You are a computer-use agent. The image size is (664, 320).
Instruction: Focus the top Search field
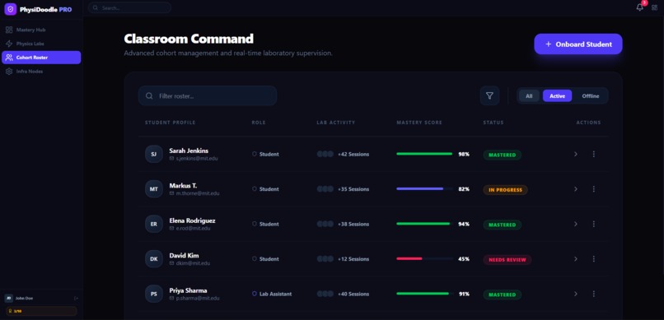[129, 7]
